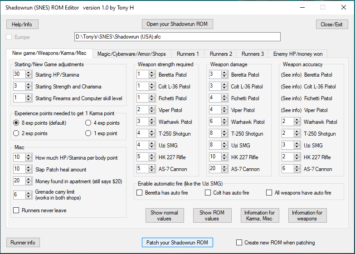Check Create new ROM when patching
This screenshot has height=254, width=355.
[x=239, y=243]
